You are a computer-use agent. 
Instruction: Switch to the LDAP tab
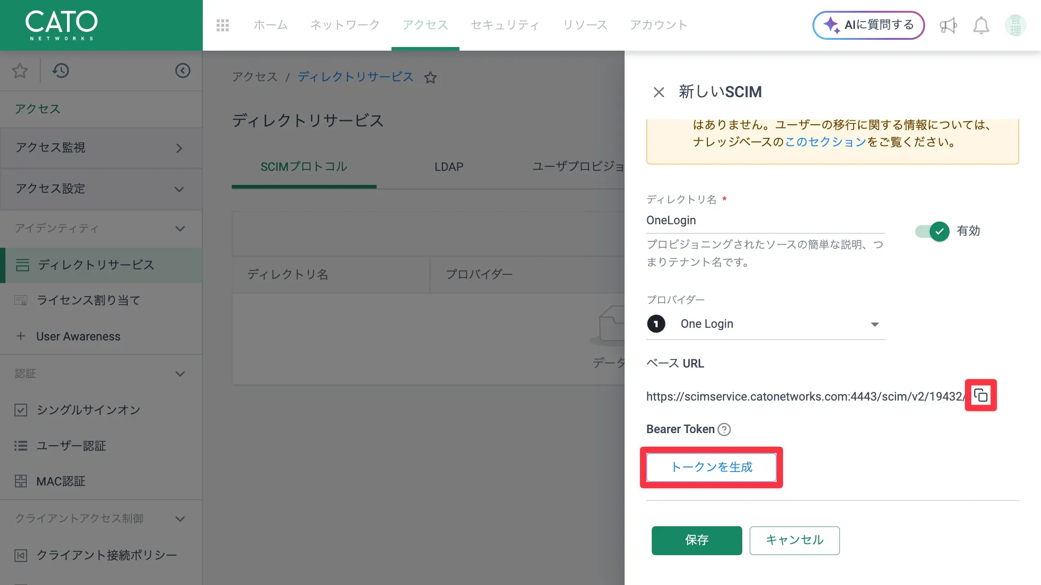click(x=449, y=167)
